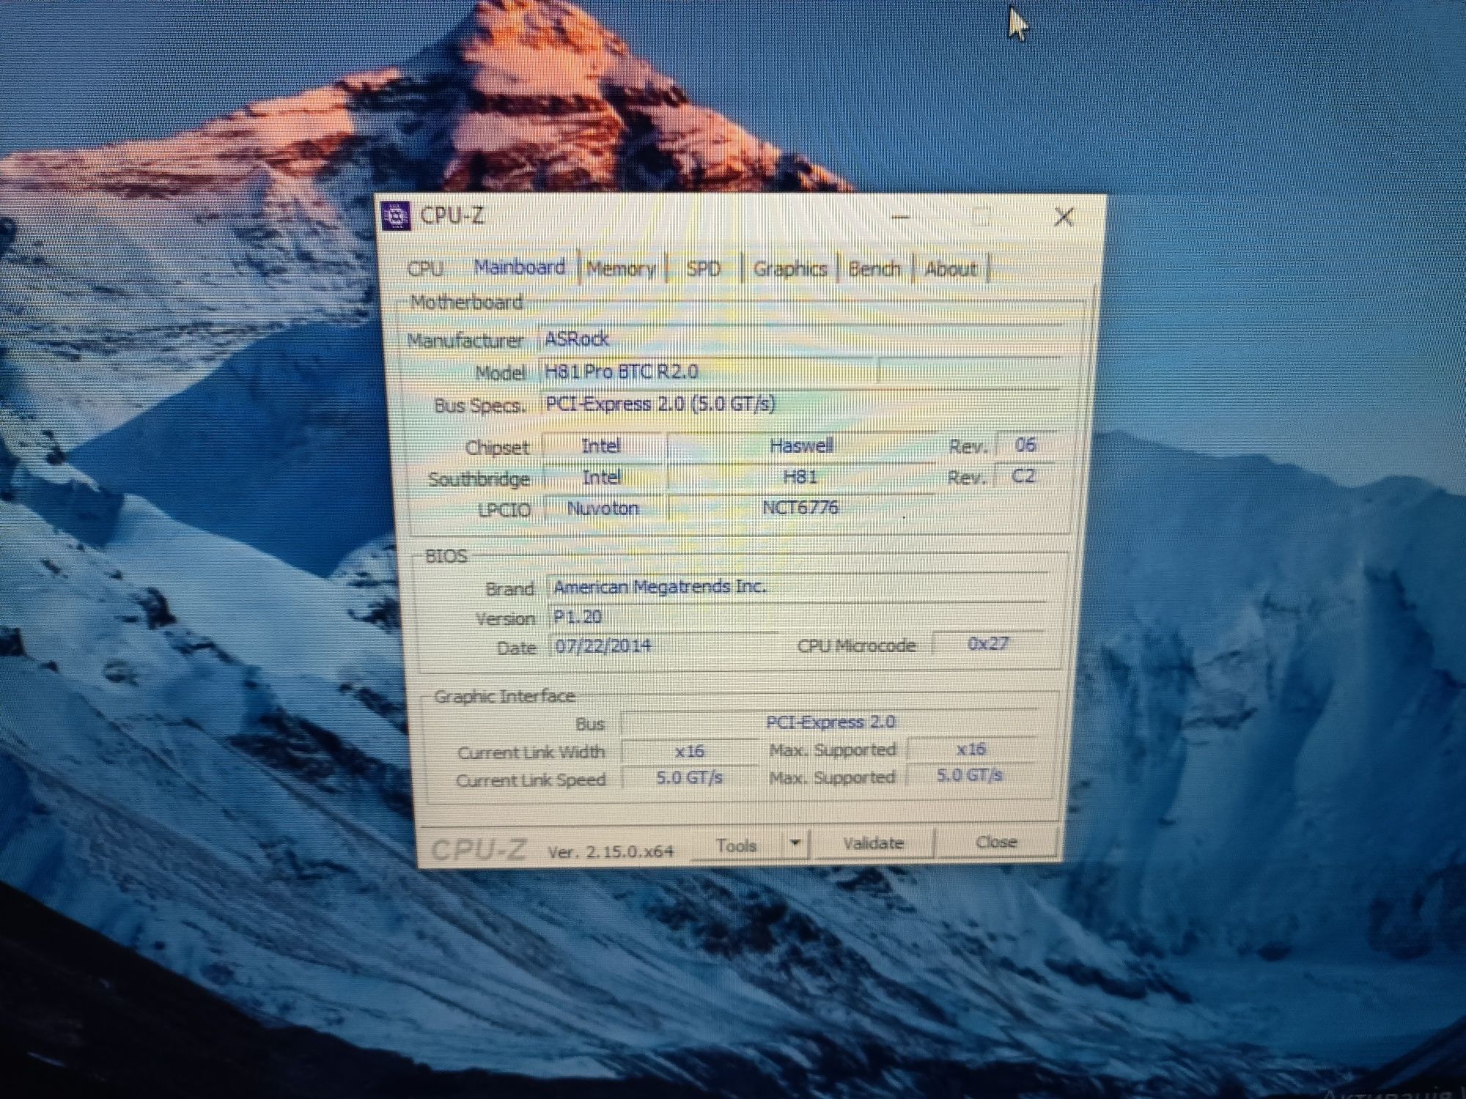The image size is (1466, 1099).
Task: Click the BIOS version P1.20 field
Action: [x=798, y=617]
